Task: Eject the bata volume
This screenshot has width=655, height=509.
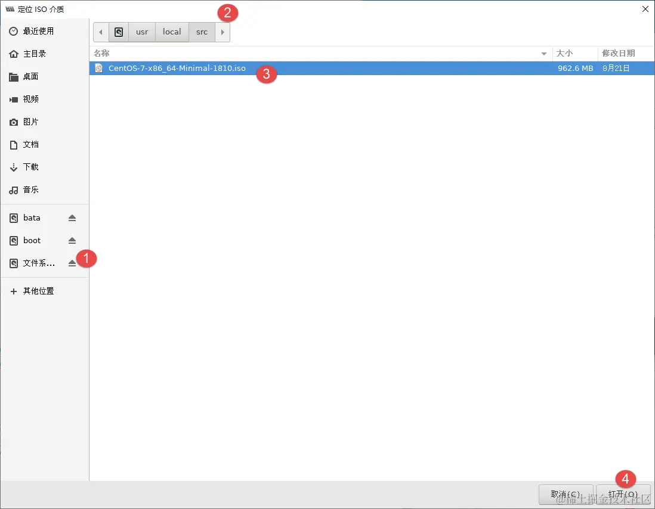Action: [72, 218]
